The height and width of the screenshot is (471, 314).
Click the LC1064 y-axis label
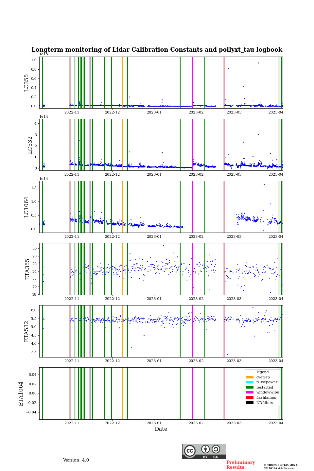coord(26,207)
